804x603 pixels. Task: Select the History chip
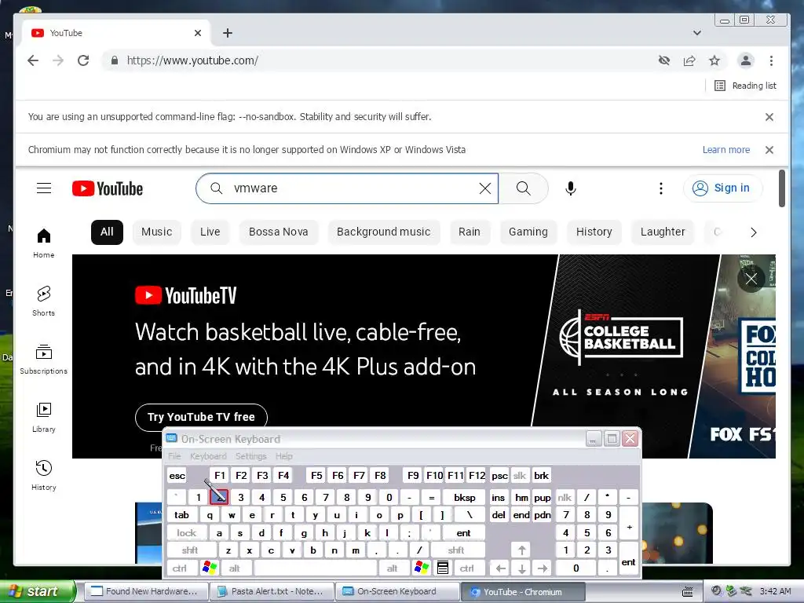pos(594,232)
